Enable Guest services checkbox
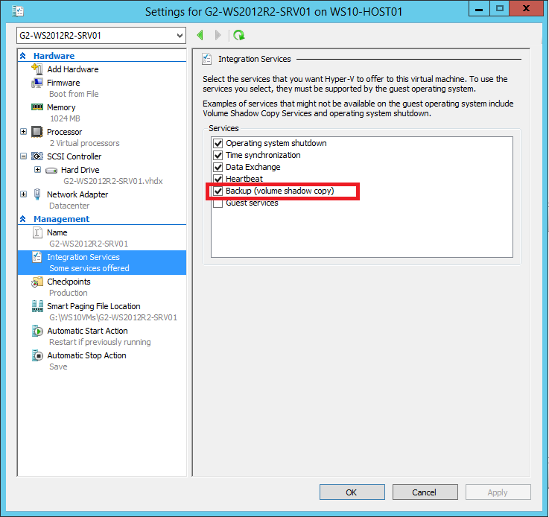The width and height of the screenshot is (549, 517). pyautogui.click(x=218, y=203)
